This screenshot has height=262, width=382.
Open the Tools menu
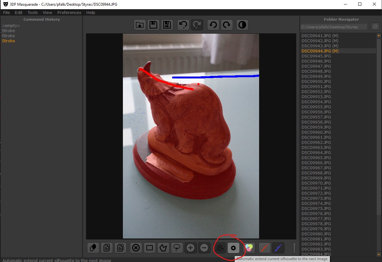32,12
